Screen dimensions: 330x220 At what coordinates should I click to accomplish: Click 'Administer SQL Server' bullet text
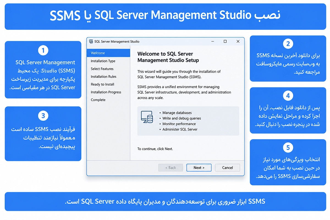click(x=180, y=129)
